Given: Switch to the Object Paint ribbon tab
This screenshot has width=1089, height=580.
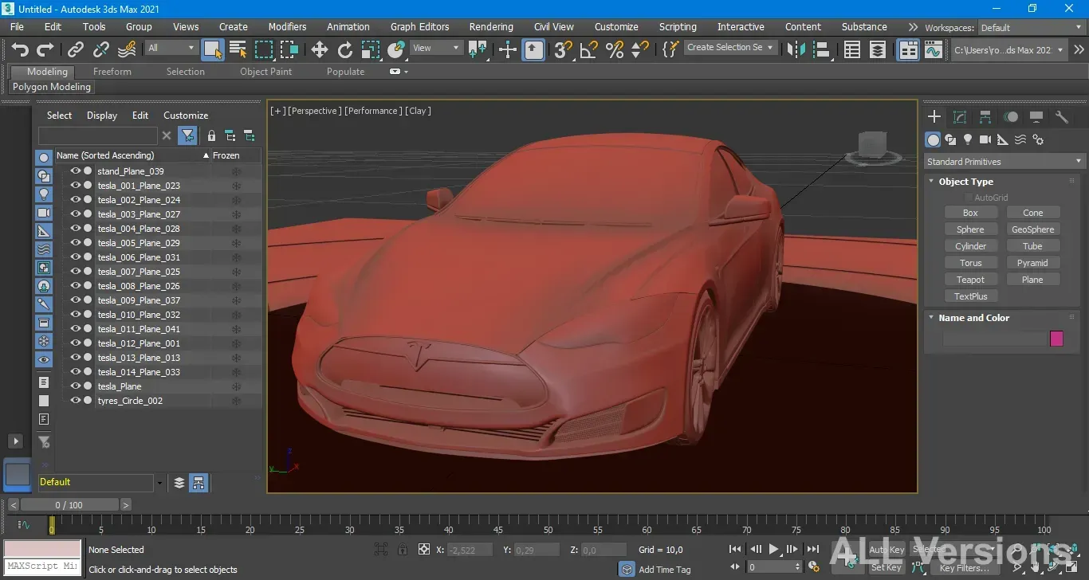Looking at the screenshot, I should pyautogui.click(x=266, y=72).
